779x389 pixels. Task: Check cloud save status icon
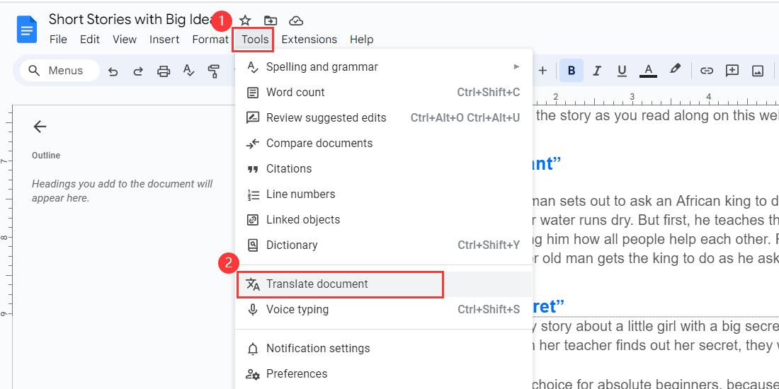point(296,21)
